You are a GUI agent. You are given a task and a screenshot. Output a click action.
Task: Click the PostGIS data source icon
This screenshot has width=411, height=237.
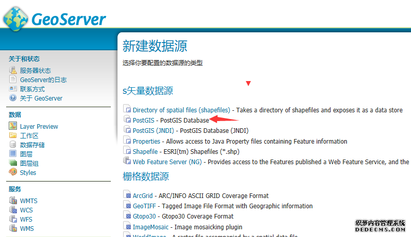pyautogui.click(x=127, y=120)
